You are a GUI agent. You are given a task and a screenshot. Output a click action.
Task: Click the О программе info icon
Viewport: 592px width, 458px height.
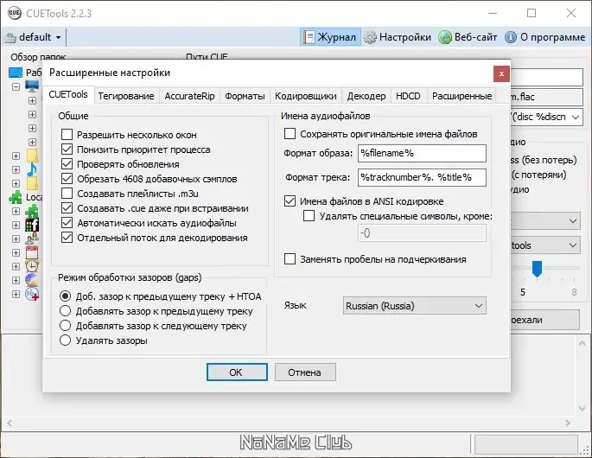(511, 37)
